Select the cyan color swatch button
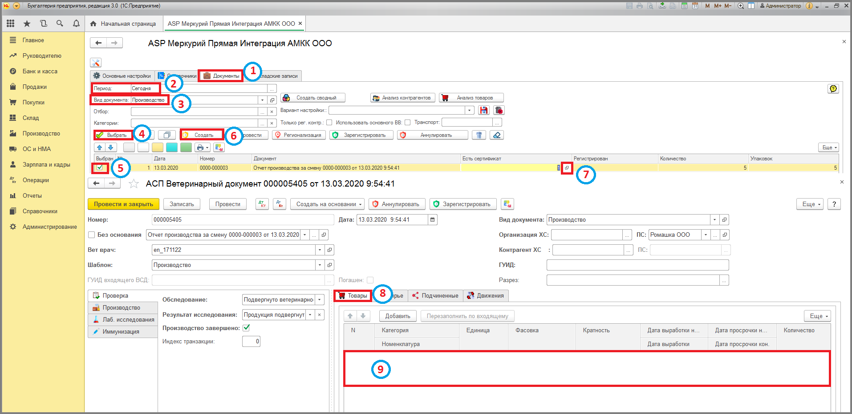The width and height of the screenshot is (852, 414). 171,147
